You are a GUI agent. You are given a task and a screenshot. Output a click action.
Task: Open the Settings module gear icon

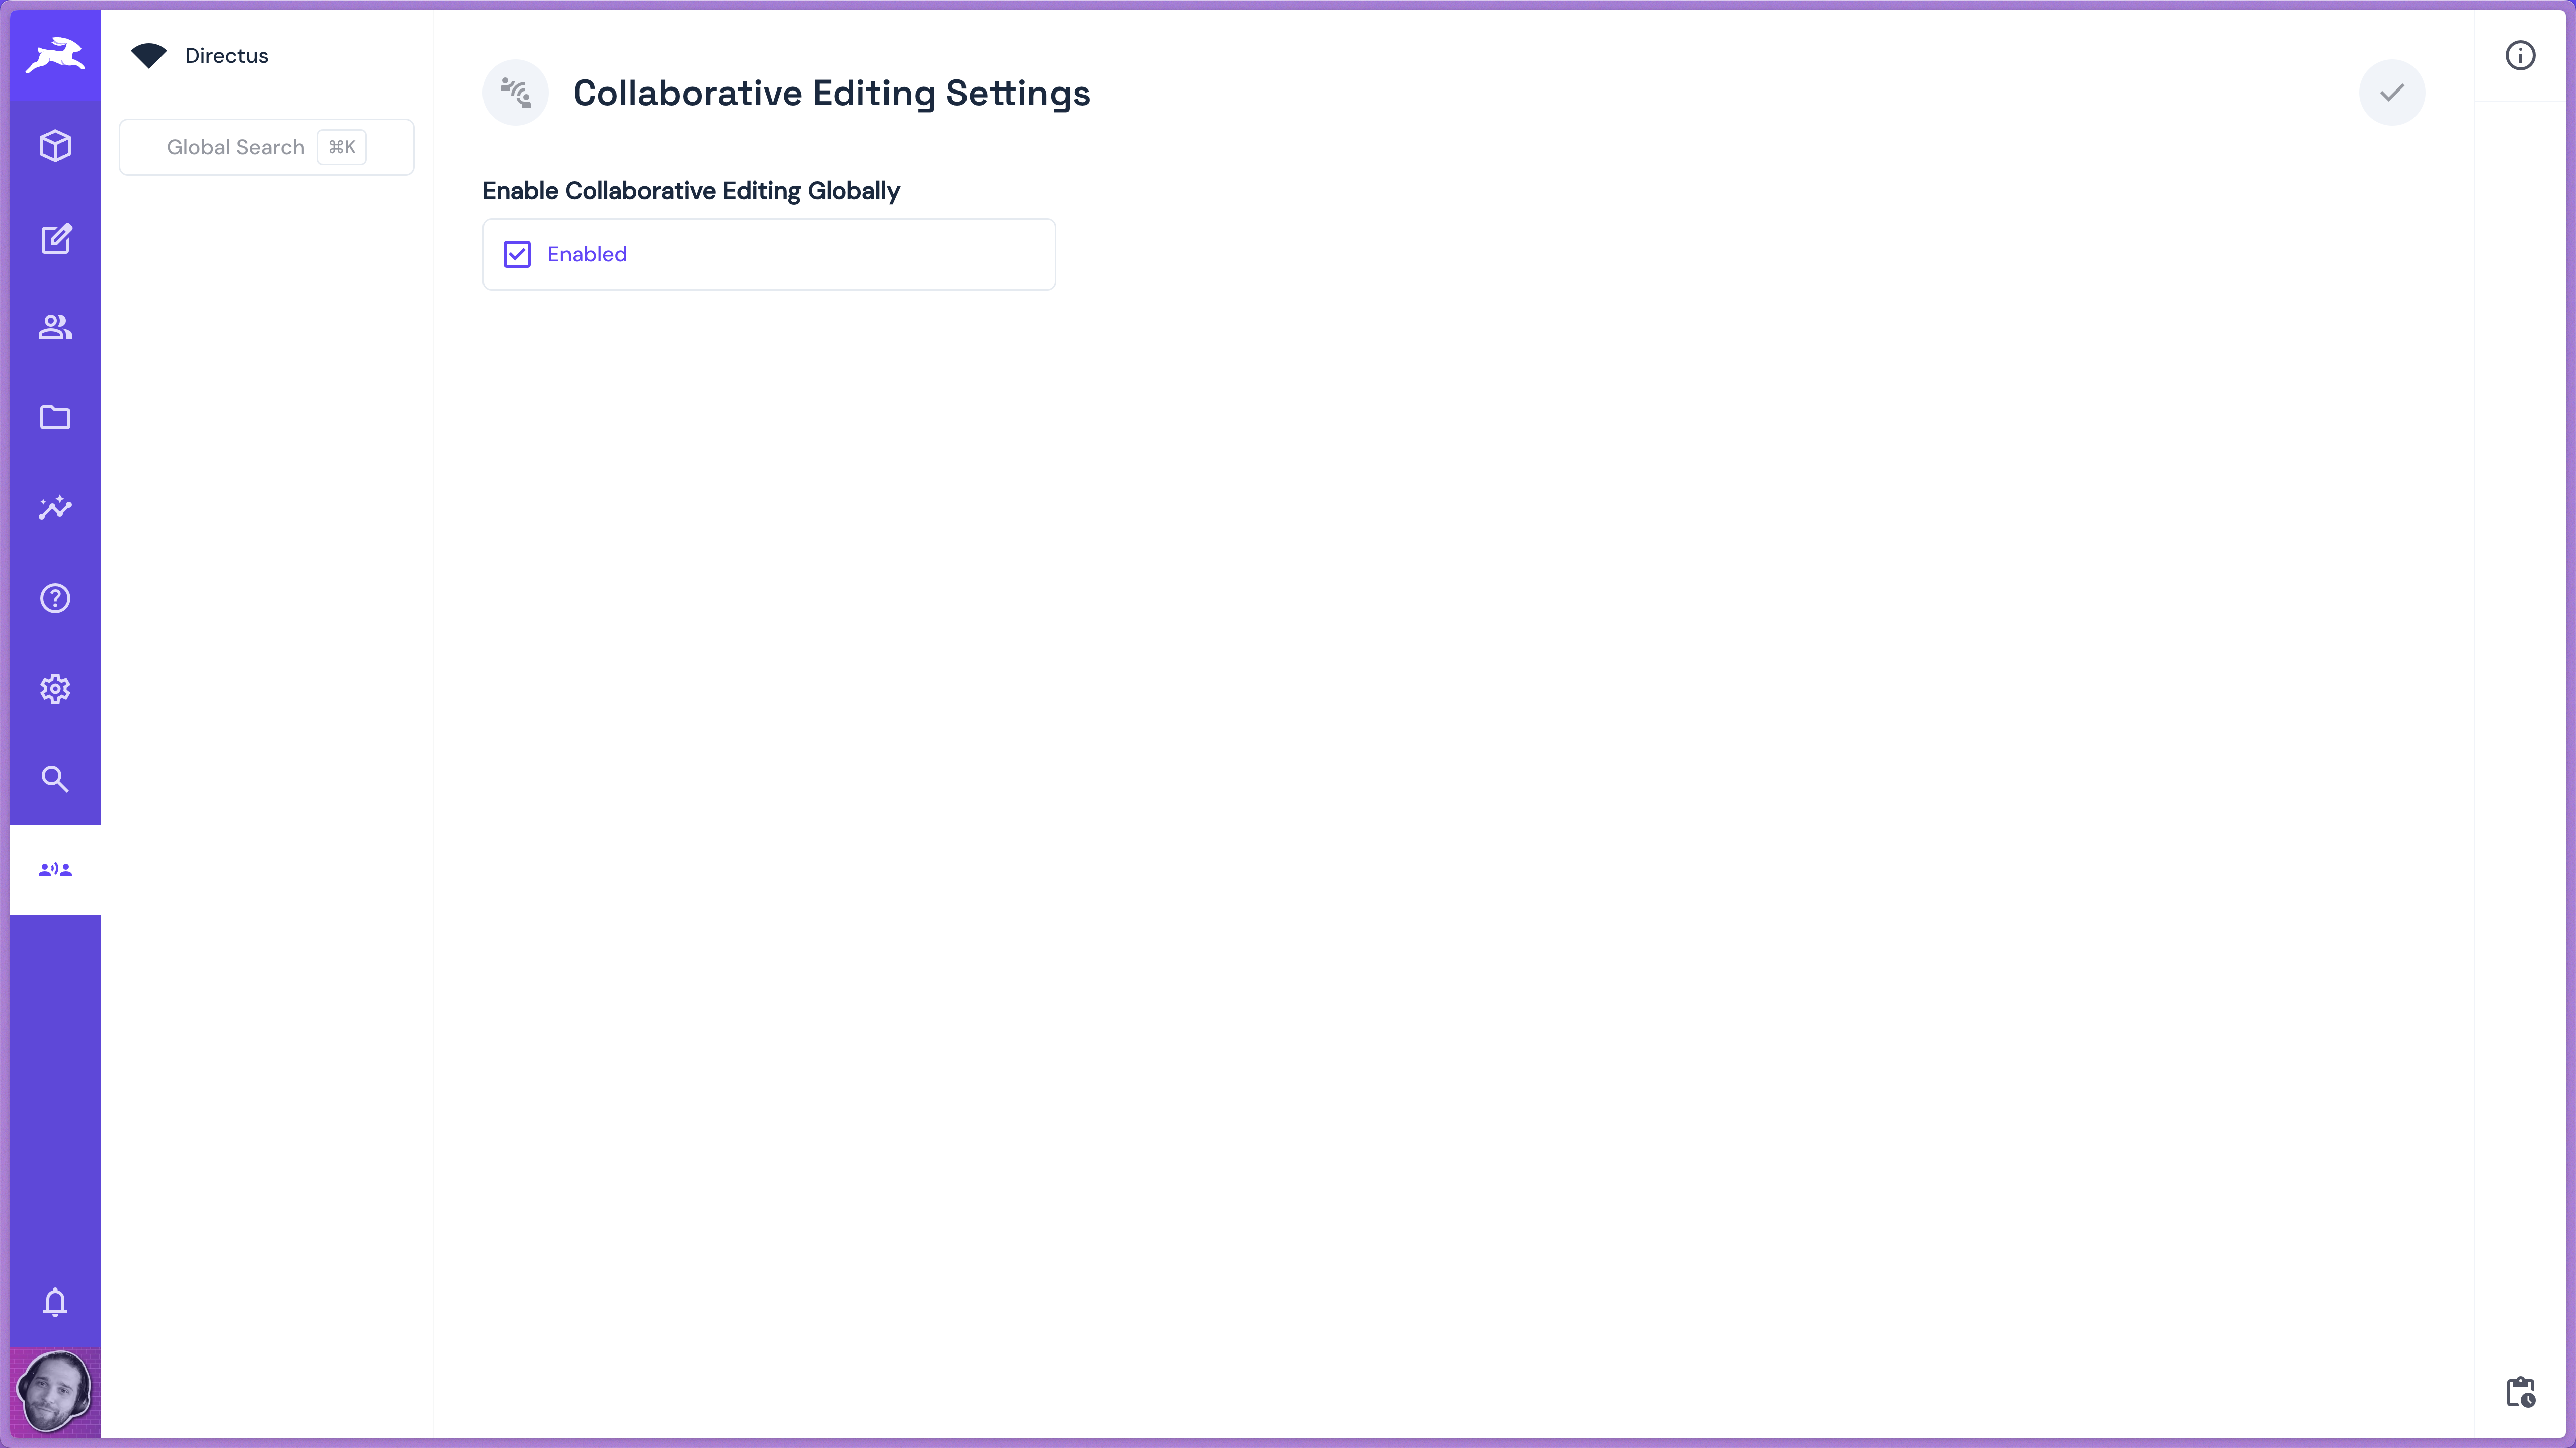(55, 687)
